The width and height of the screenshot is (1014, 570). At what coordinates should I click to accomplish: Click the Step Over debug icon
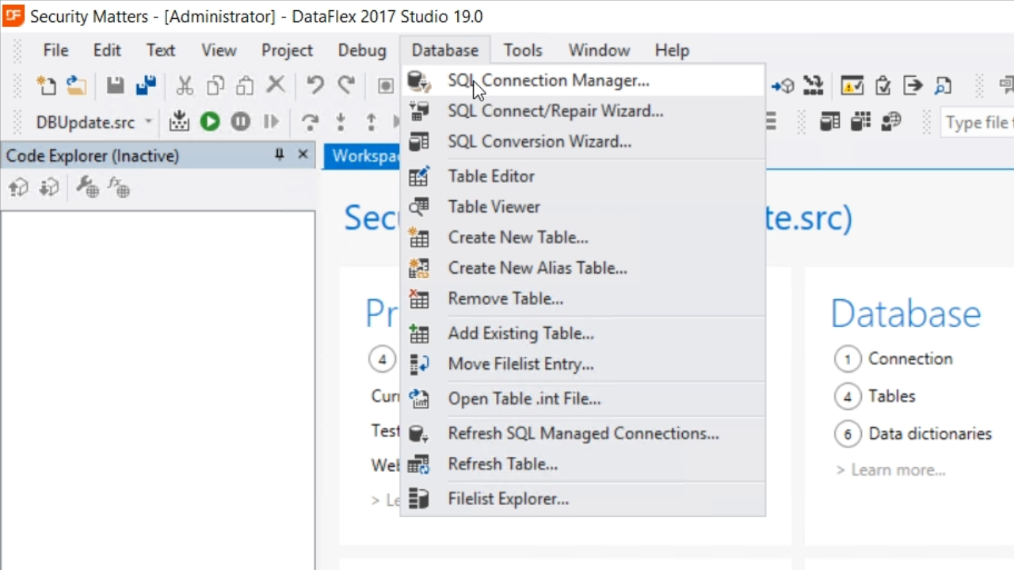tap(310, 121)
